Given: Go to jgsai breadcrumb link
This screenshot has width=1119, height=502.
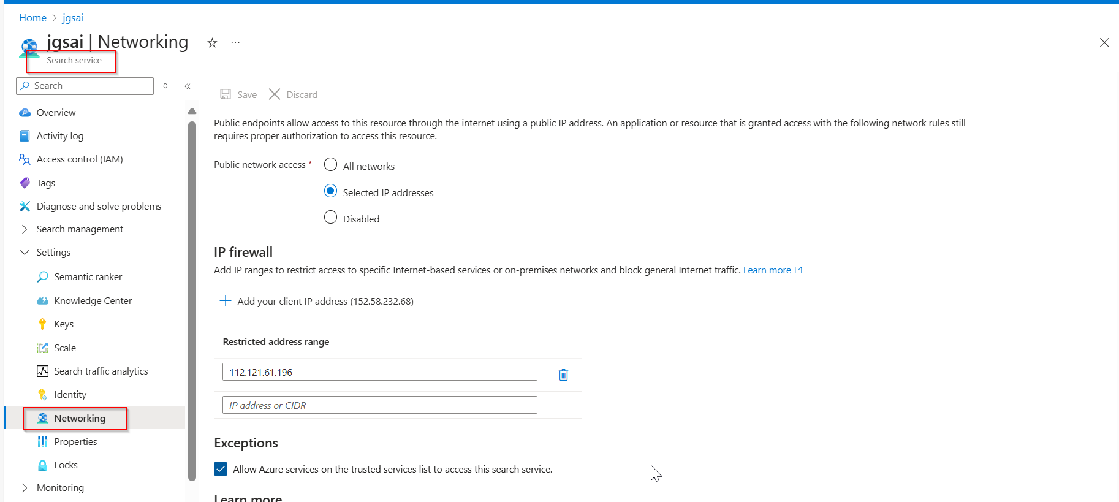Looking at the screenshot, I should 73,18.
